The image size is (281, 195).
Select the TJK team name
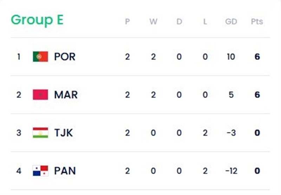coord(64,133)
